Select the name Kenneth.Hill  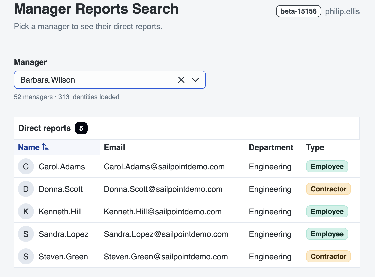60,212
